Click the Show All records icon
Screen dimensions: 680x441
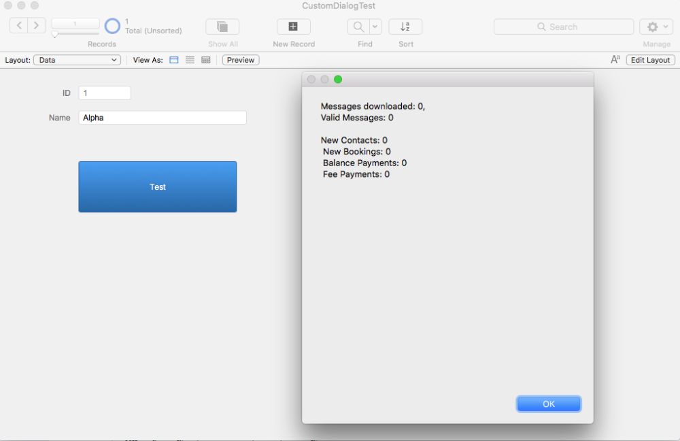pos(222,27)
